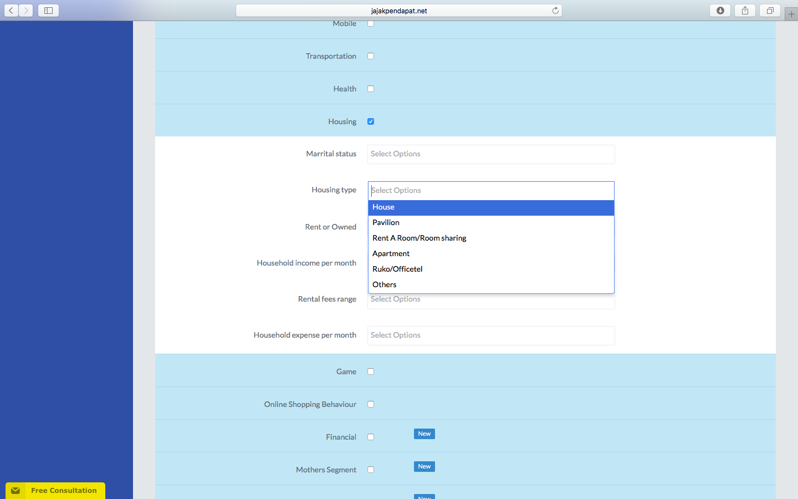Pick Rent A Room/Room sharing option

point(491,238)
